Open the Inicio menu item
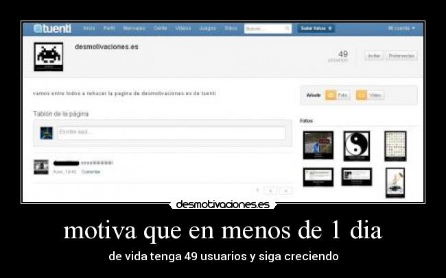 pyautogui.click(x=89, y=29)
